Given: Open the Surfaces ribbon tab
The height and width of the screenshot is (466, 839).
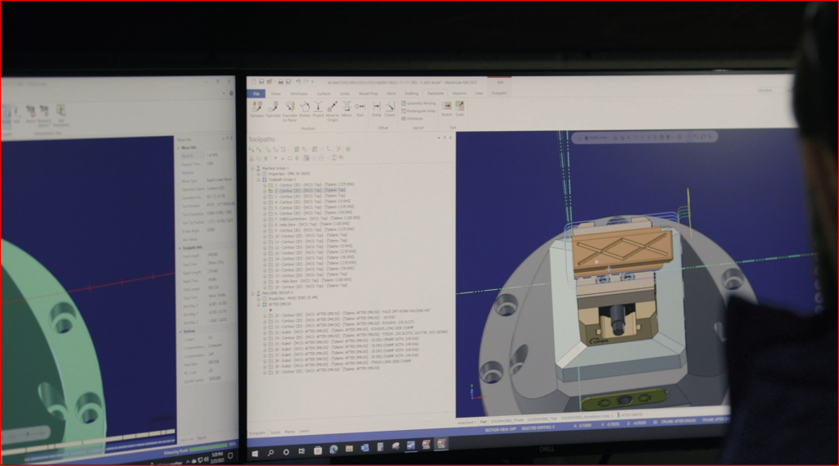Looking at the screenshot, I should click(324, 93).
